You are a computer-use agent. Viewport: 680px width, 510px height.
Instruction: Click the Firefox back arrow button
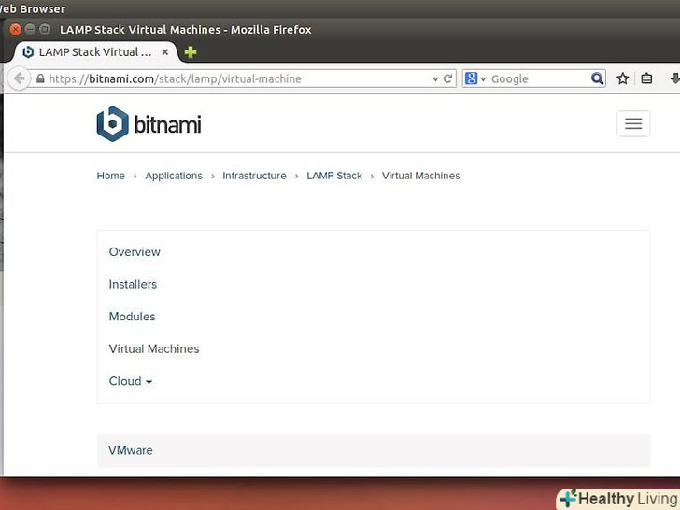pos(19,78)
